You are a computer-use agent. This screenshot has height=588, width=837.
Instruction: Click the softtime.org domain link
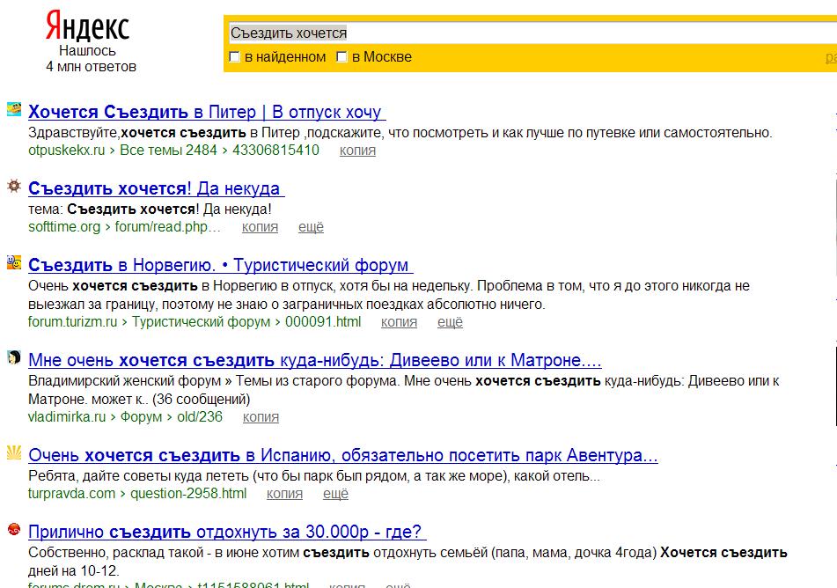64,226
